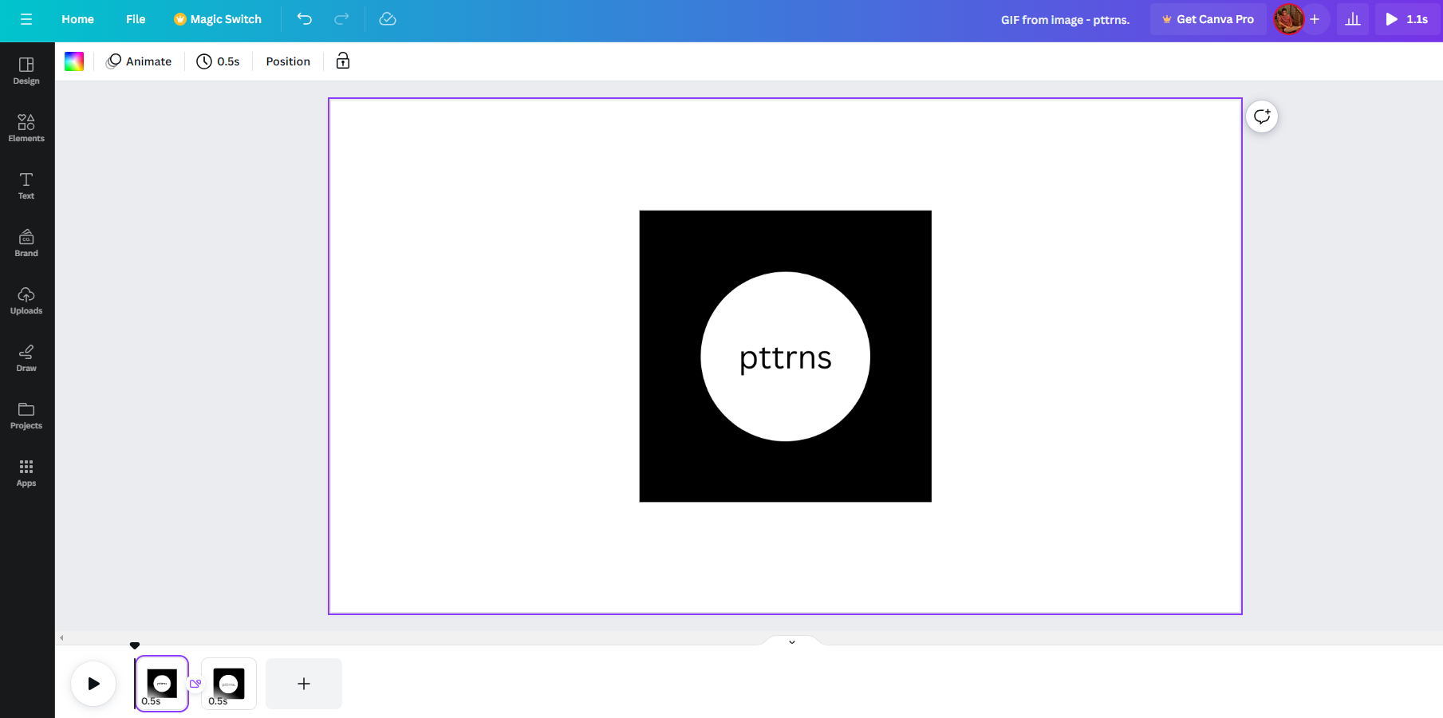Open the hamburger main menu
Viewport: 1443px width, 718px height.
pyautogui.click(x=26, y=19)
